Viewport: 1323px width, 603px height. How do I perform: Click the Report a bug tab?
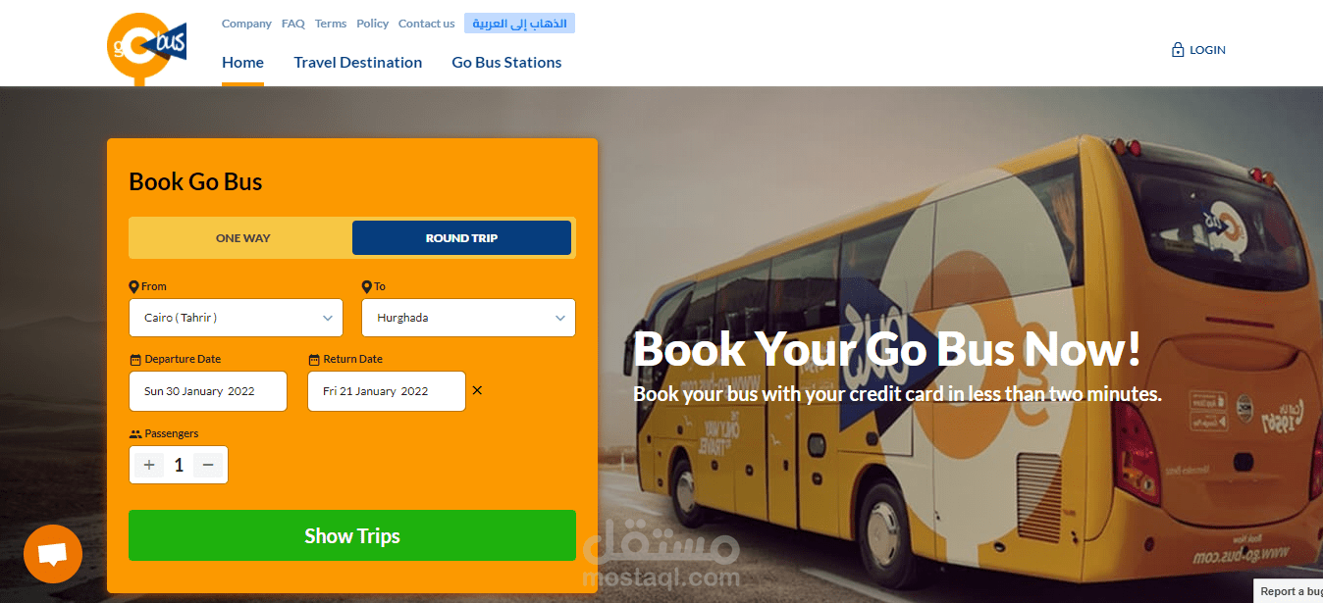[1289, 591]
